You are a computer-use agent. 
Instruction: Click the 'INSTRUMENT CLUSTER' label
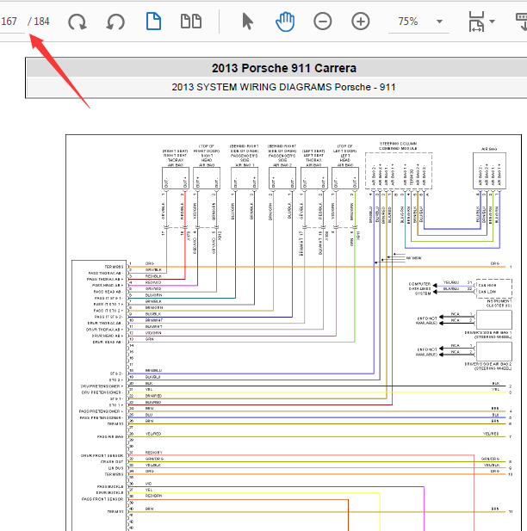tap(499, 303)
